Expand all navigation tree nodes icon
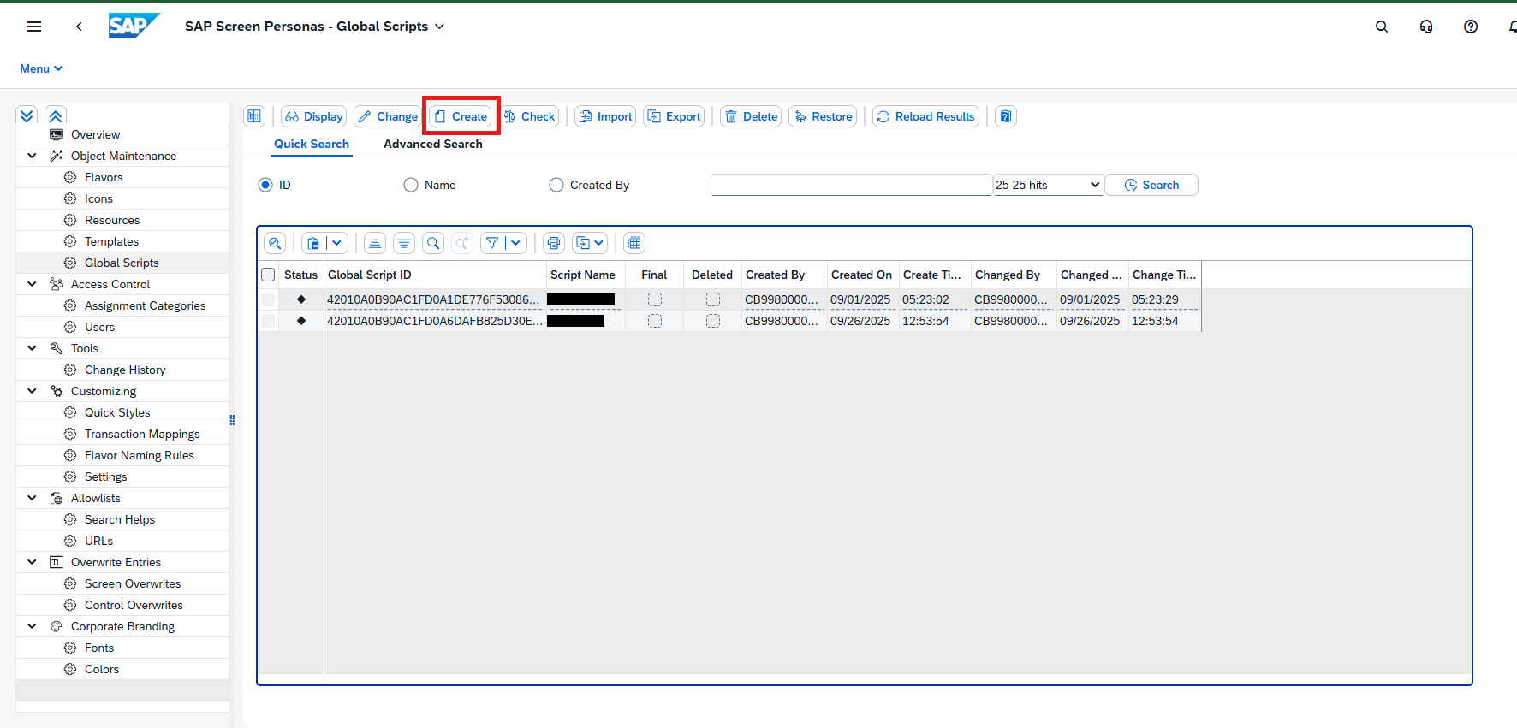This screenshot has height=728, width=1517. coord(27,116)
